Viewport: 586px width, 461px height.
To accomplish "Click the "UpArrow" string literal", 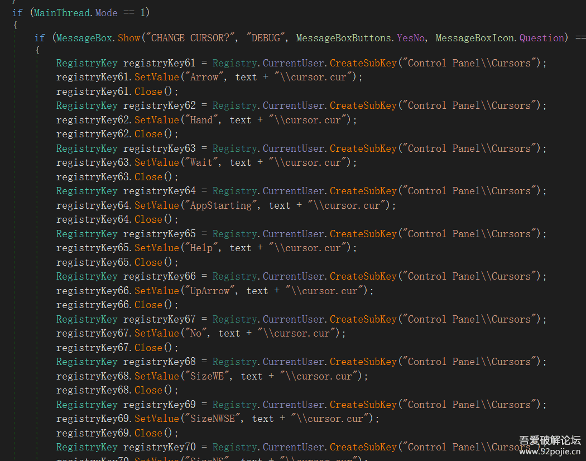I will (x=210, y=291).
